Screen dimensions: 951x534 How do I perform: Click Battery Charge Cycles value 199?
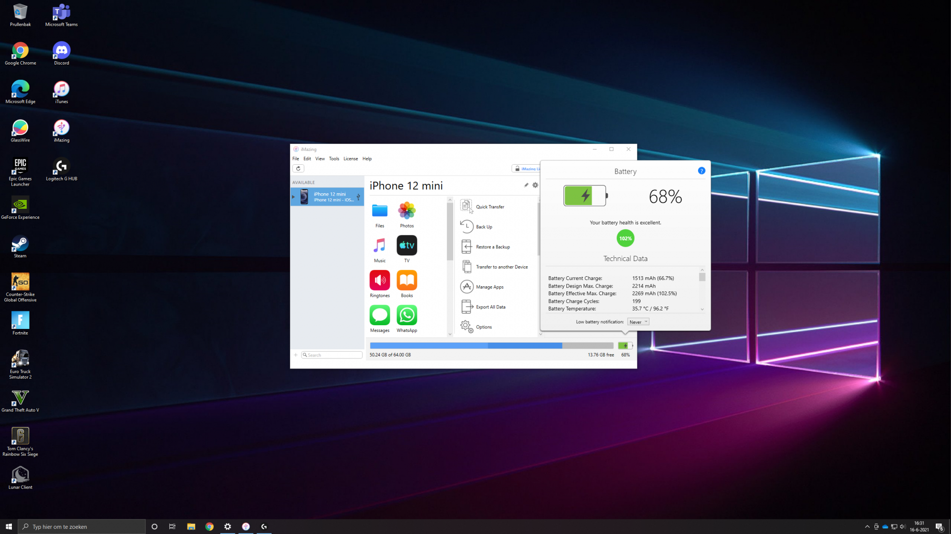[x=636, y=301]
